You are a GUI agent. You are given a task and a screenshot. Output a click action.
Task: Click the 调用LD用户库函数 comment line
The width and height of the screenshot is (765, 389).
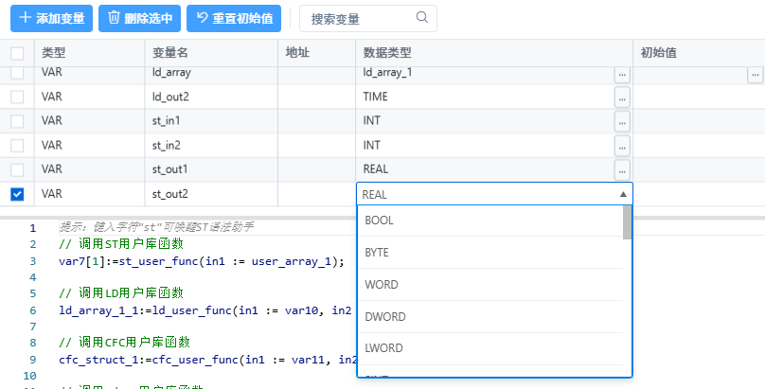[x=121, y=293]
